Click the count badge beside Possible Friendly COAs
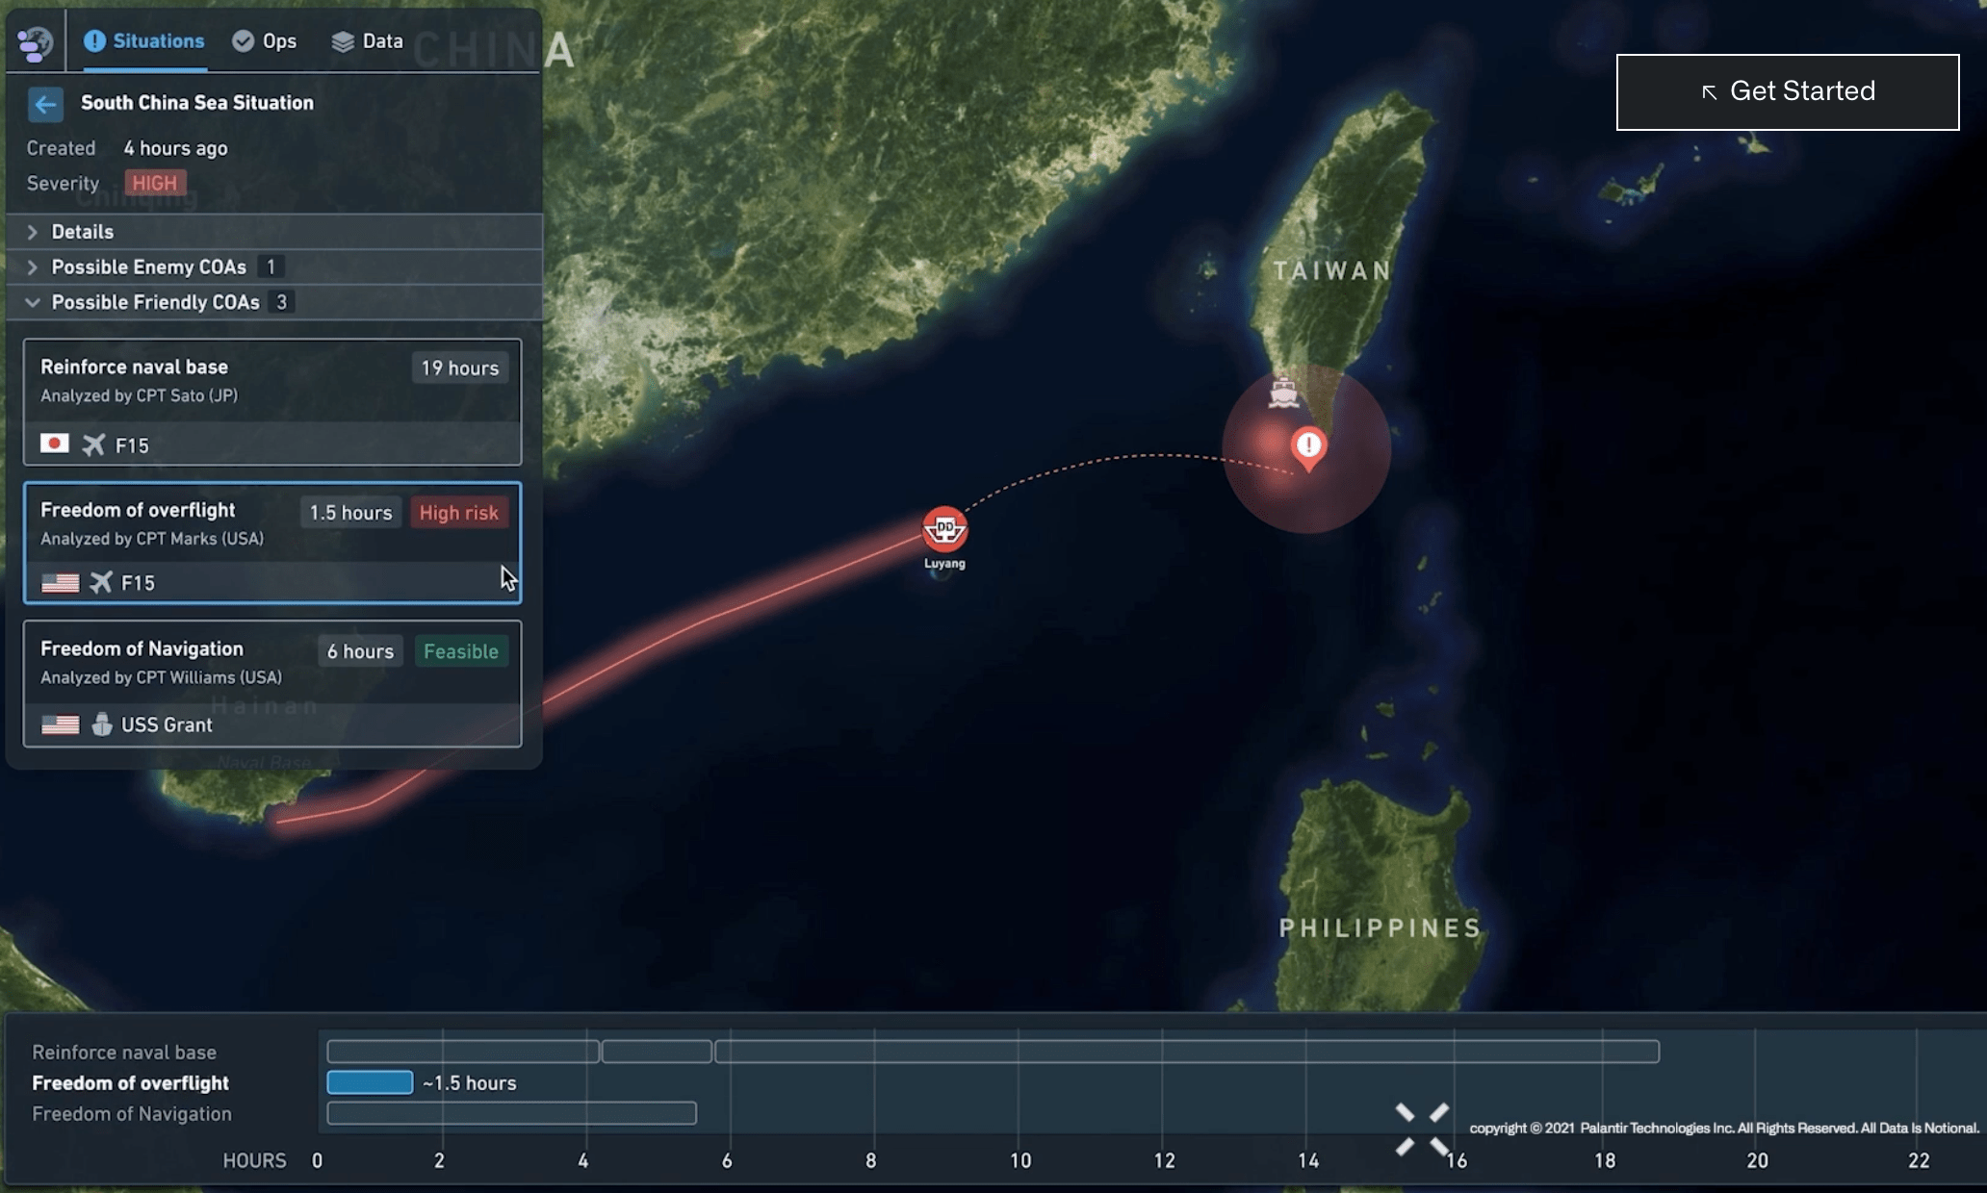The image size is (1987, 1193). (281, 302)
